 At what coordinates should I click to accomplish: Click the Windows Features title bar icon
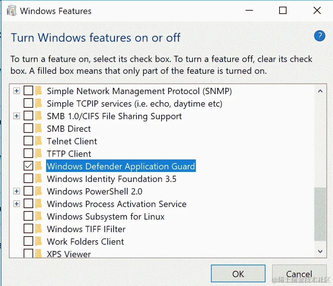tap(12, 11)
